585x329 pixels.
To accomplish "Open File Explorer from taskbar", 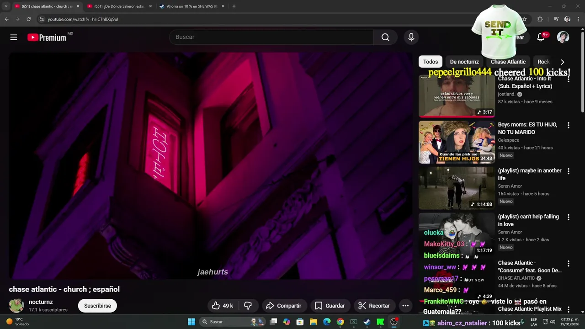I will pyautogui.click(x=313, y=322).
